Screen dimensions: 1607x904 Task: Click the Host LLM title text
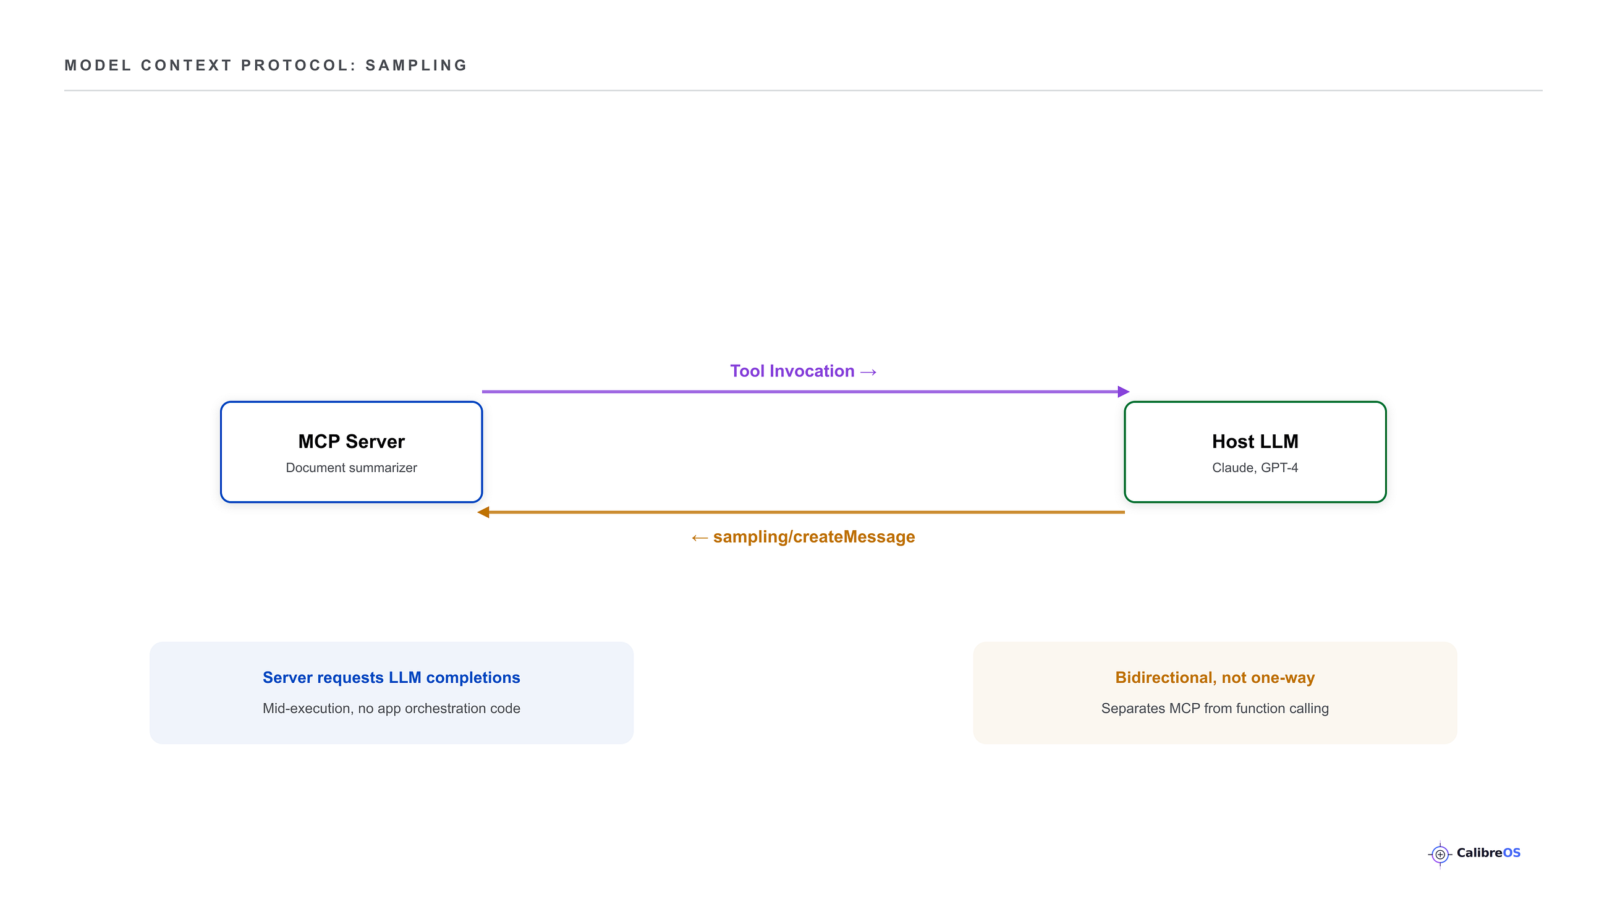1255,442
